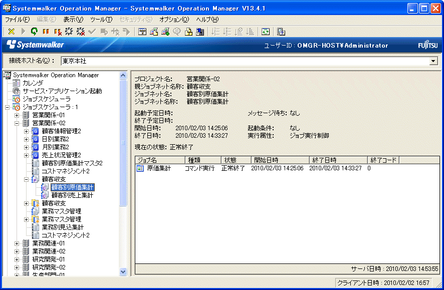Open the 表示 menu
The width and height of the screenshot is (444, 290).
pyautogui.click(x=73, y=19)
